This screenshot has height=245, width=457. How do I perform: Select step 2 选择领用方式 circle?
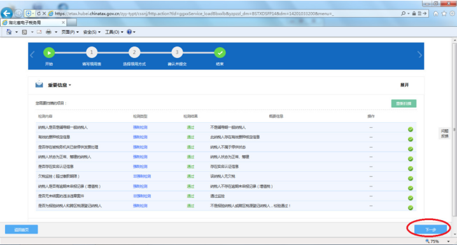point(134,53)
